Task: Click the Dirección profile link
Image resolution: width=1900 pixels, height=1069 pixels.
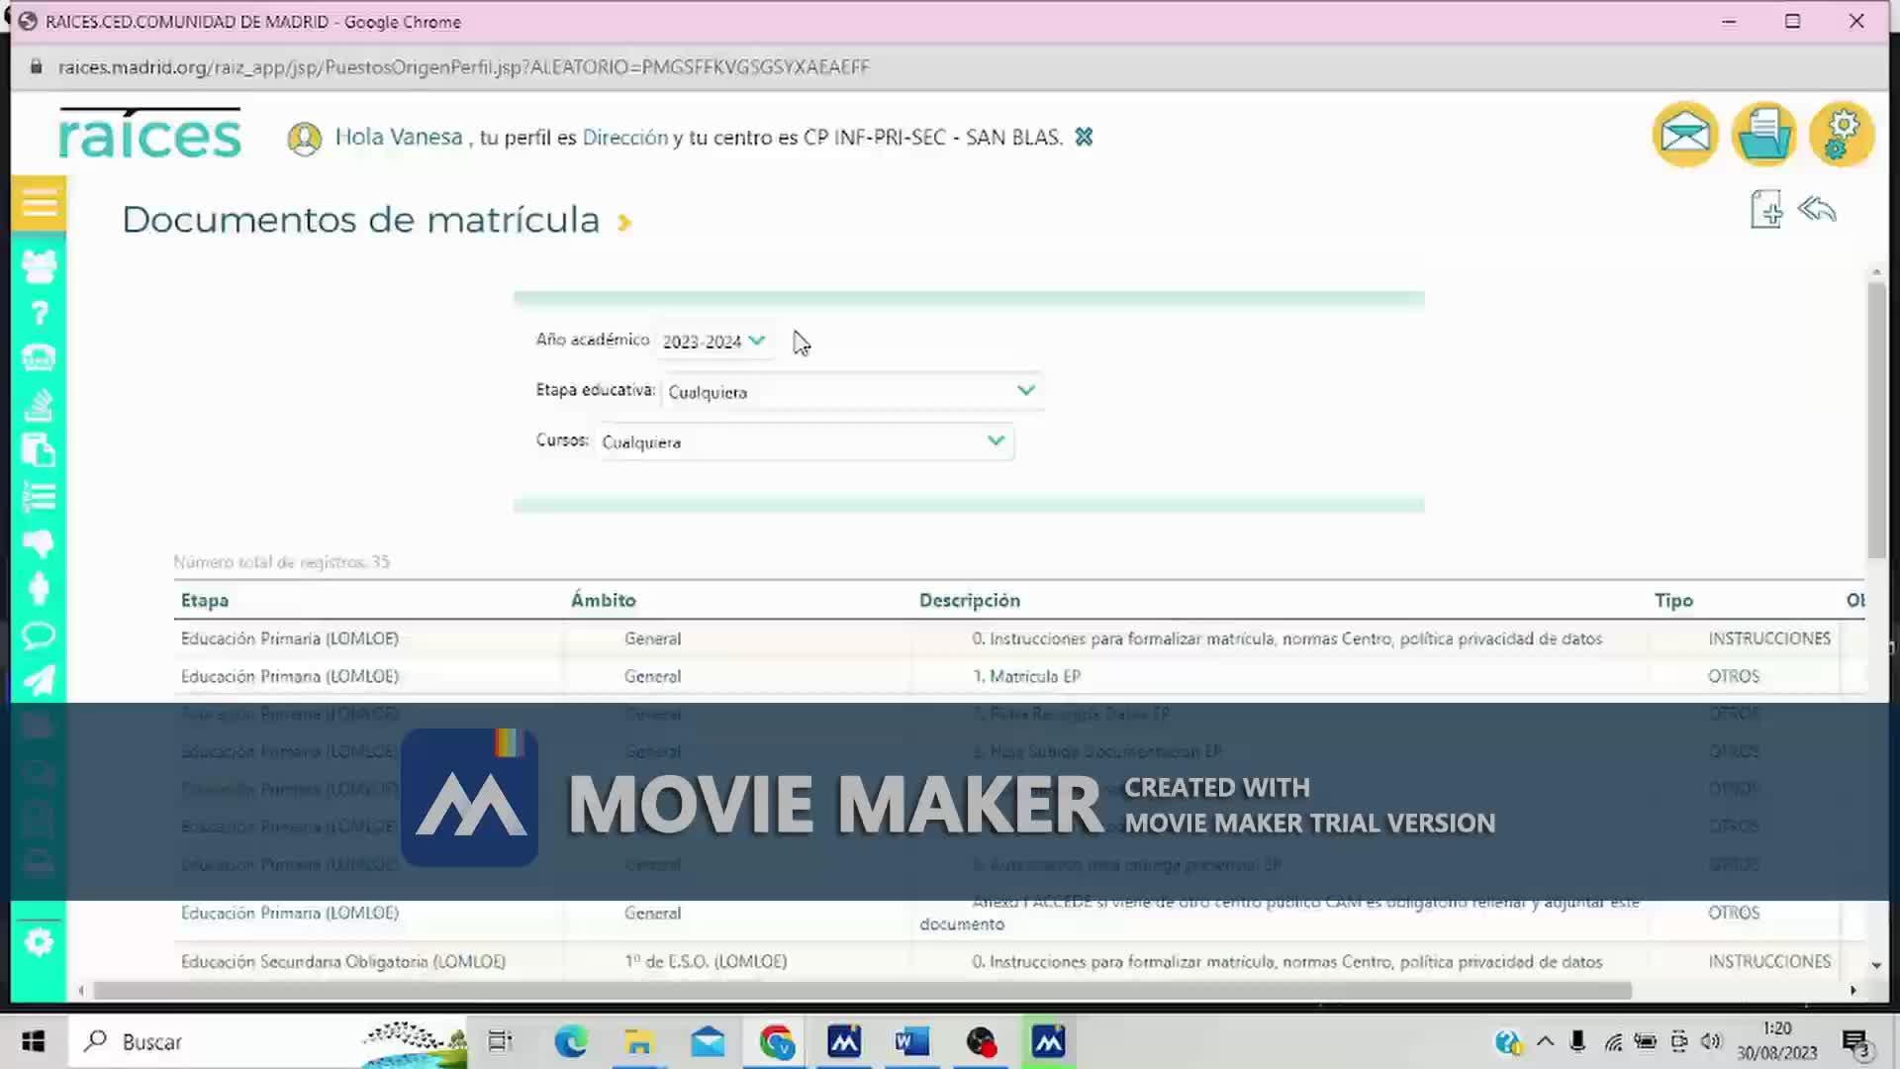Action: [x=624, y=138]
